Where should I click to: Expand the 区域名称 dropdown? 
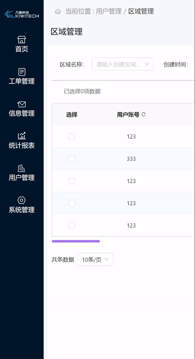[x=123, y=64]
